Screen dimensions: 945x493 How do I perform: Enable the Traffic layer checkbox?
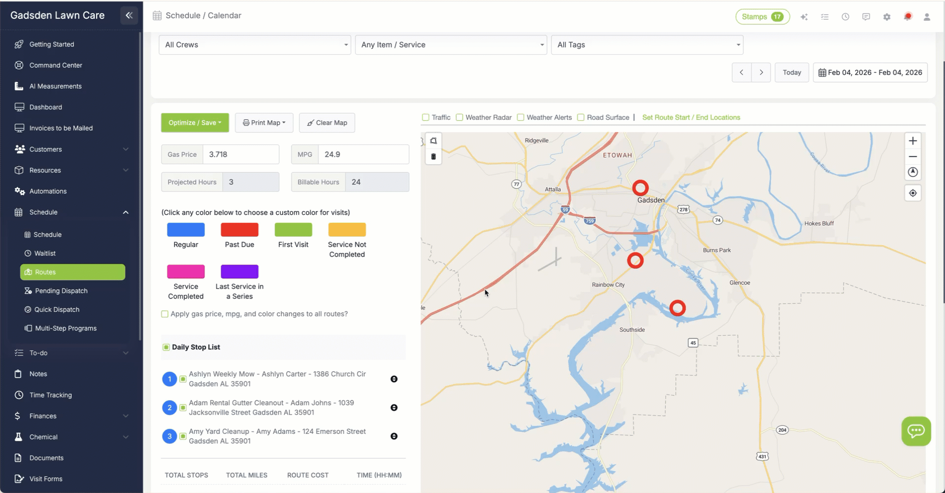(x=426, y=117)
